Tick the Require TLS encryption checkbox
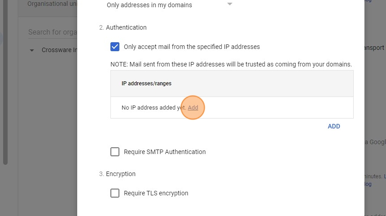Viewport: 386px width, 216px height. pyautogui.click(x=115, y=193)
